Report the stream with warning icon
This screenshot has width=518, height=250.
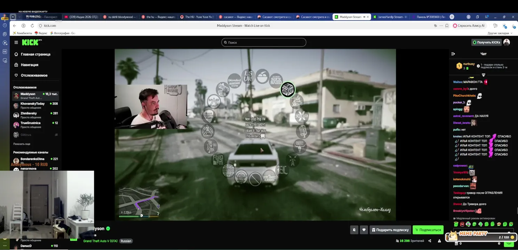[x=439, y=241]
